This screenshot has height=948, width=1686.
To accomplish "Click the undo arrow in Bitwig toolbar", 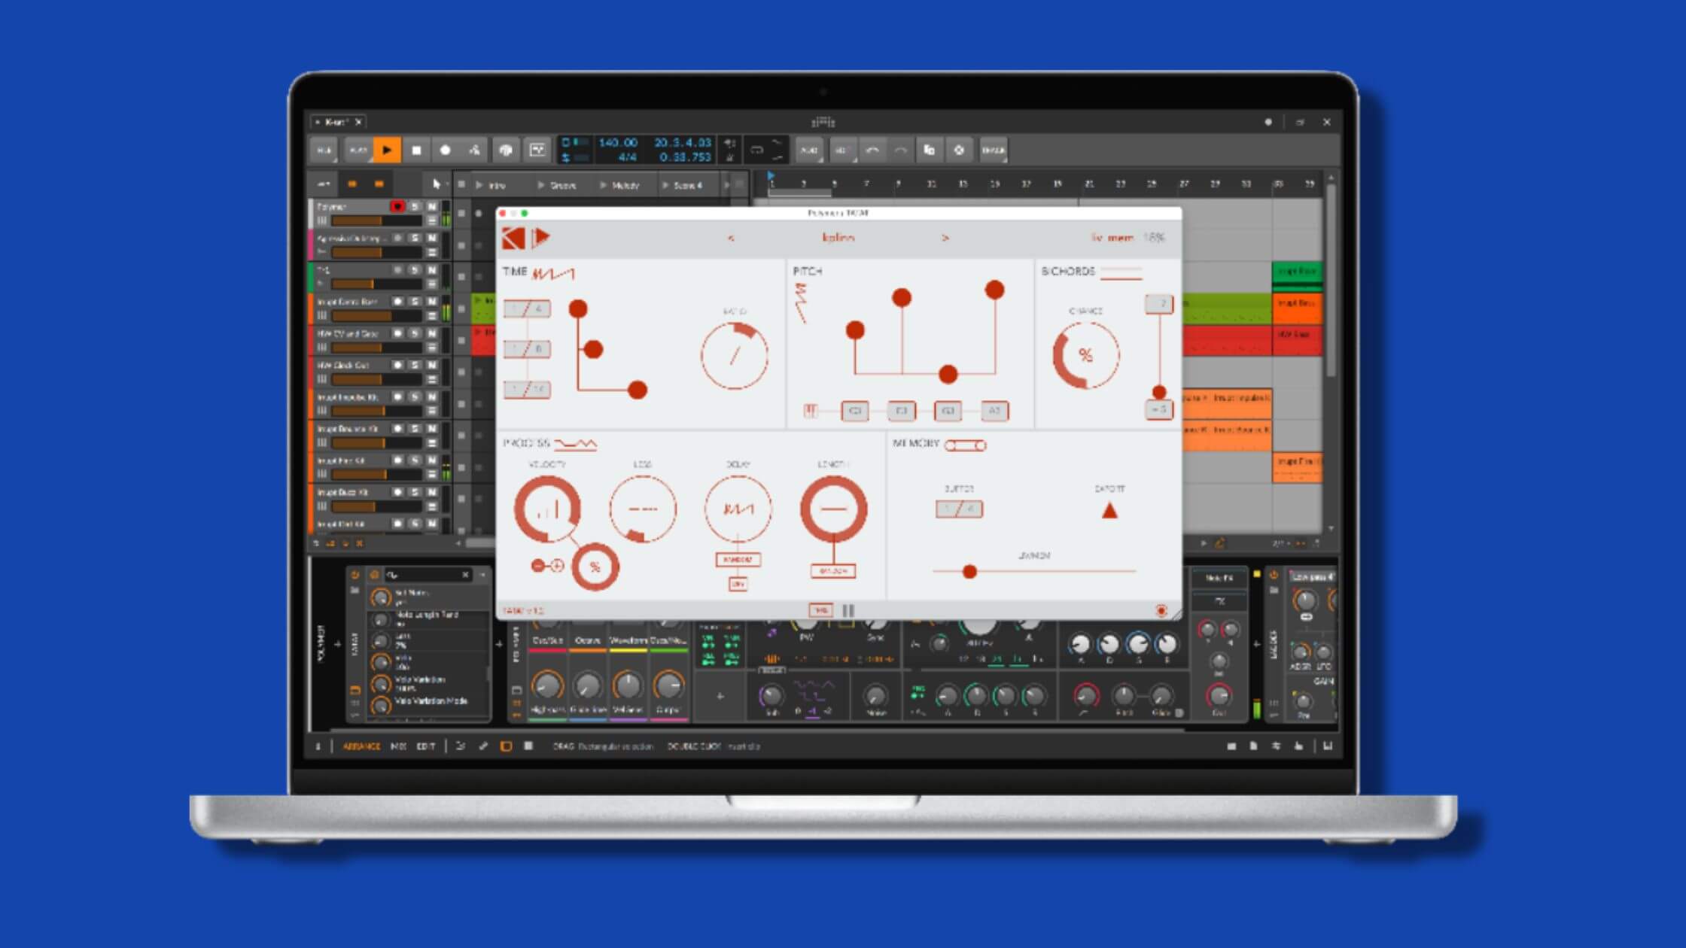I will point(872,150).
